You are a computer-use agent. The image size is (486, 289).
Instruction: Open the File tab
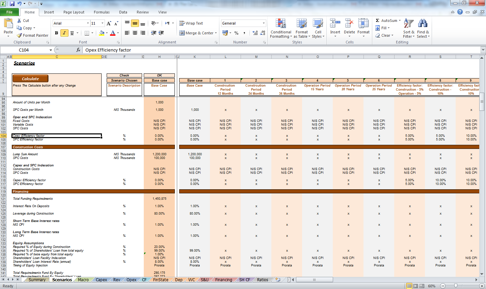[x=9, y=12]
